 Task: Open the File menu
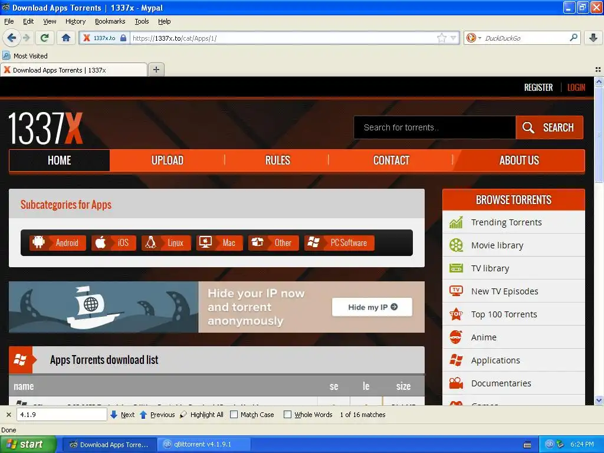[9, 21]
